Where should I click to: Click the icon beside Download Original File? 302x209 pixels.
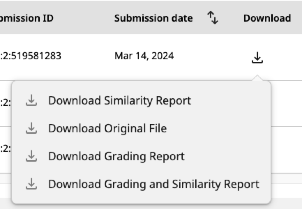tap(31, 128)
